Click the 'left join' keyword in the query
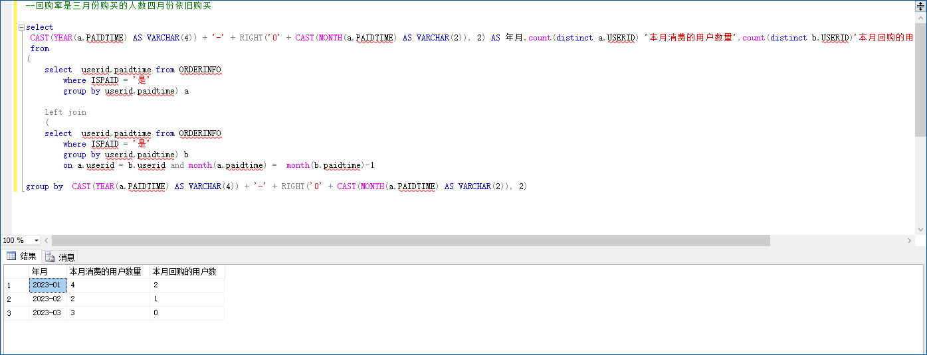 click(x=66, y=112)
